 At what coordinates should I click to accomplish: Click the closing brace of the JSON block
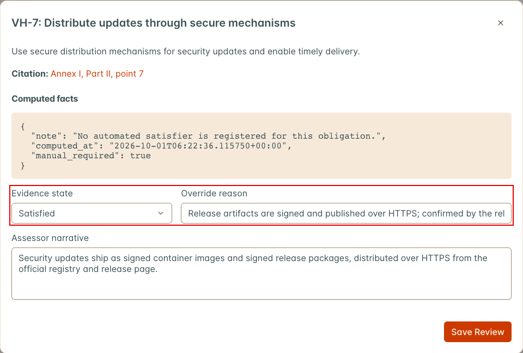click(x=23, y=165)
